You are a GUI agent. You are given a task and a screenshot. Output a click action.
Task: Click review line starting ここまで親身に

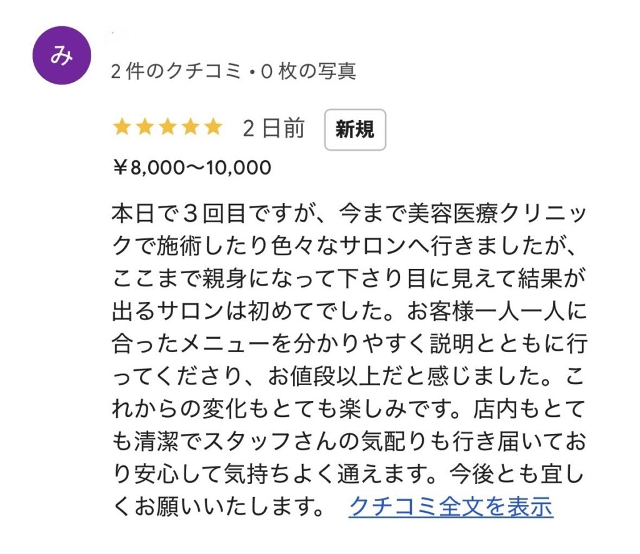pyautogui.click(x=349, y=278)
